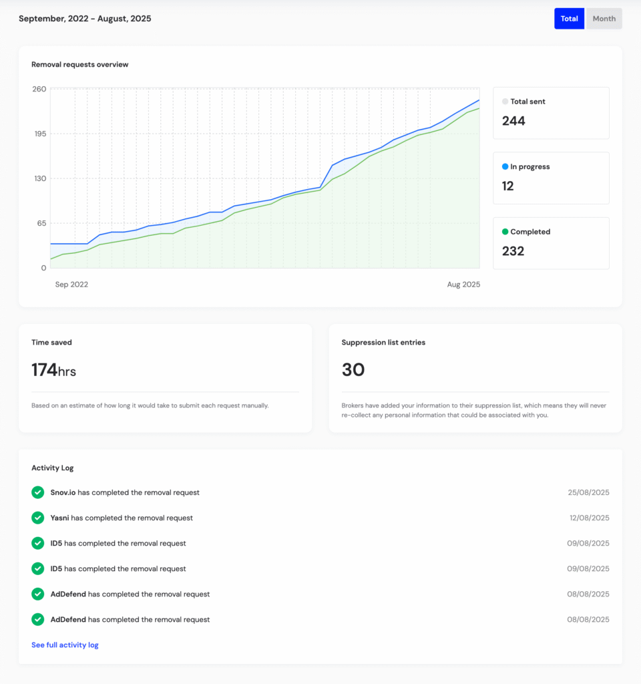Image resolution: width=641 pixels, height=684 pixels.
Task: Click the blue dot beside In progress
Action: 505,166
